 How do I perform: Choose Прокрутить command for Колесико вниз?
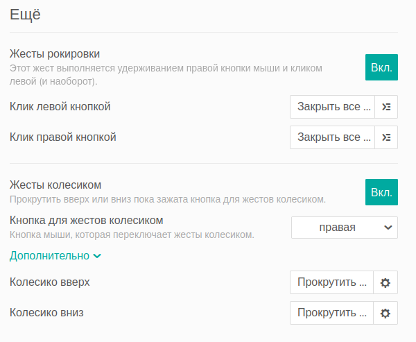coord(331,313)
